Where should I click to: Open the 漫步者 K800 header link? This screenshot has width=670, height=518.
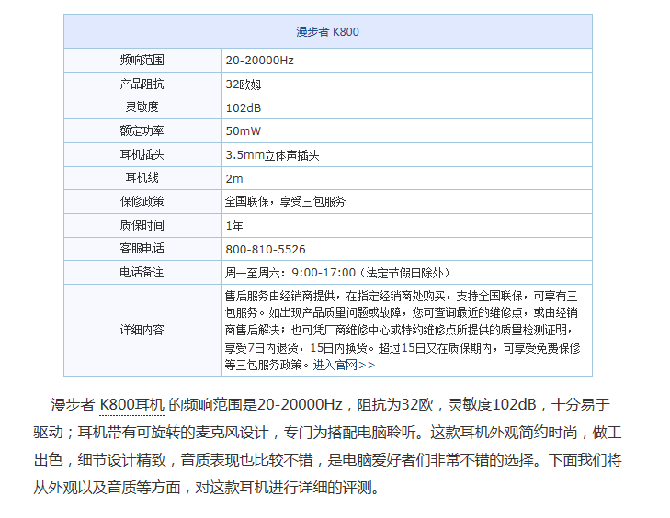pos(327,31)
